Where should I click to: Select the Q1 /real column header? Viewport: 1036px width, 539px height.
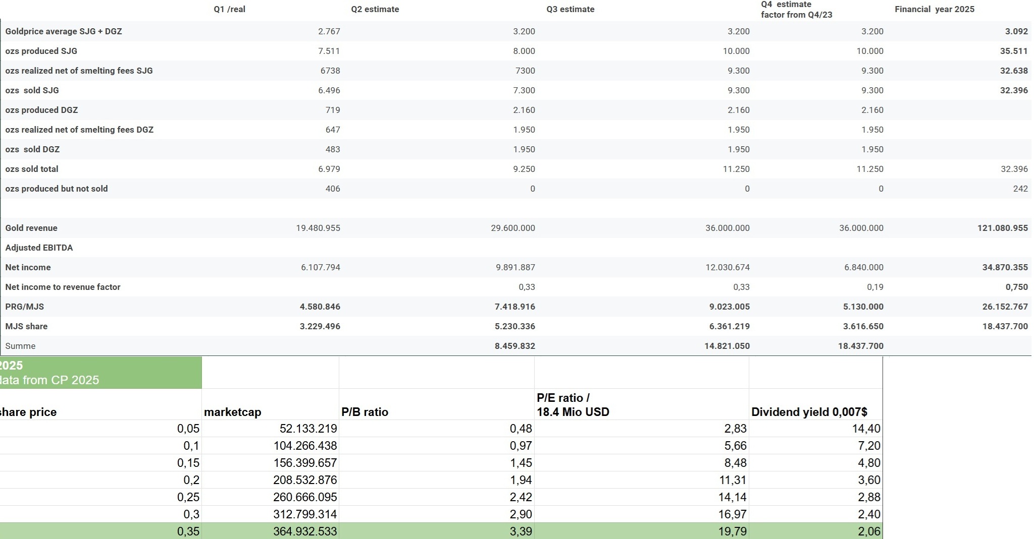pyautogui.click(x=230, y=9)
